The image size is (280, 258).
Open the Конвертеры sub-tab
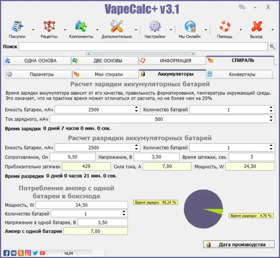242,74
